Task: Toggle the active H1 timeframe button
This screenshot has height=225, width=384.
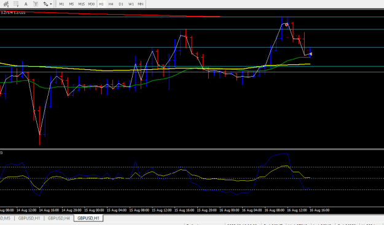Action: (101, 4)
